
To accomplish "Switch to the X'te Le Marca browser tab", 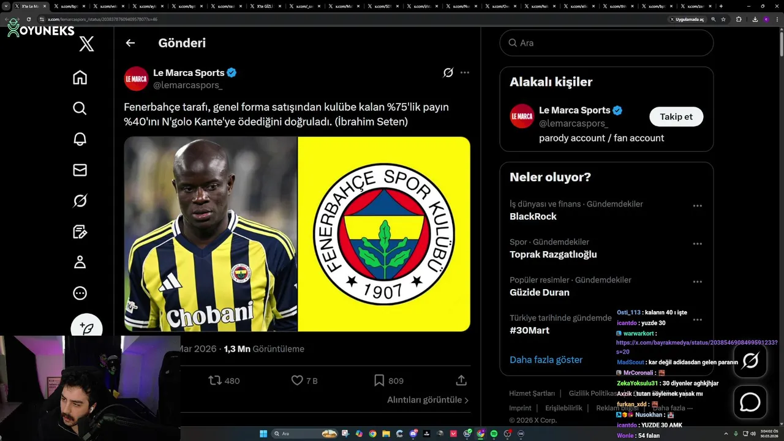I will (x=31, y=6).
